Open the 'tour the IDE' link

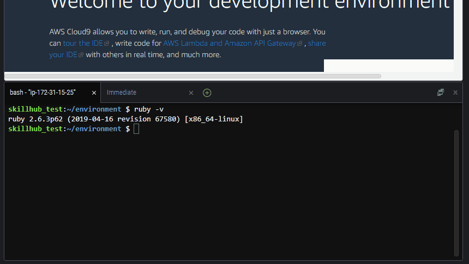[x=83, y=44]
